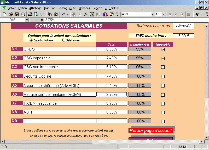The width and height of the screenshot is (209, 150).
Task: Open the ? help menu
Action: tap(106, 8)
